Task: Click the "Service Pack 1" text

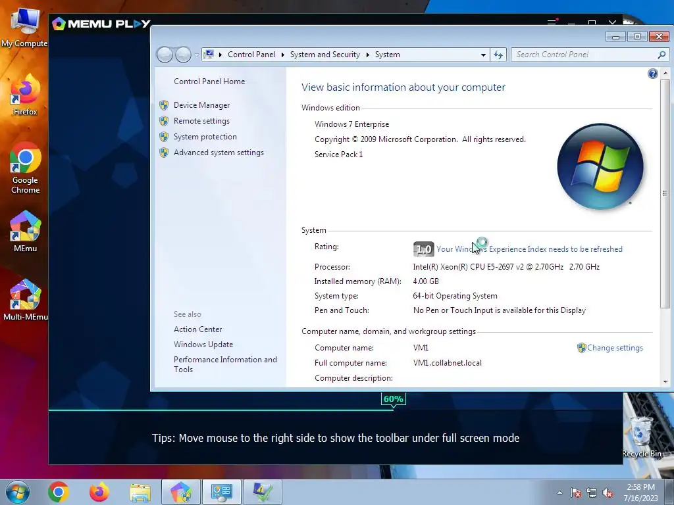Action: click(339, 155)
